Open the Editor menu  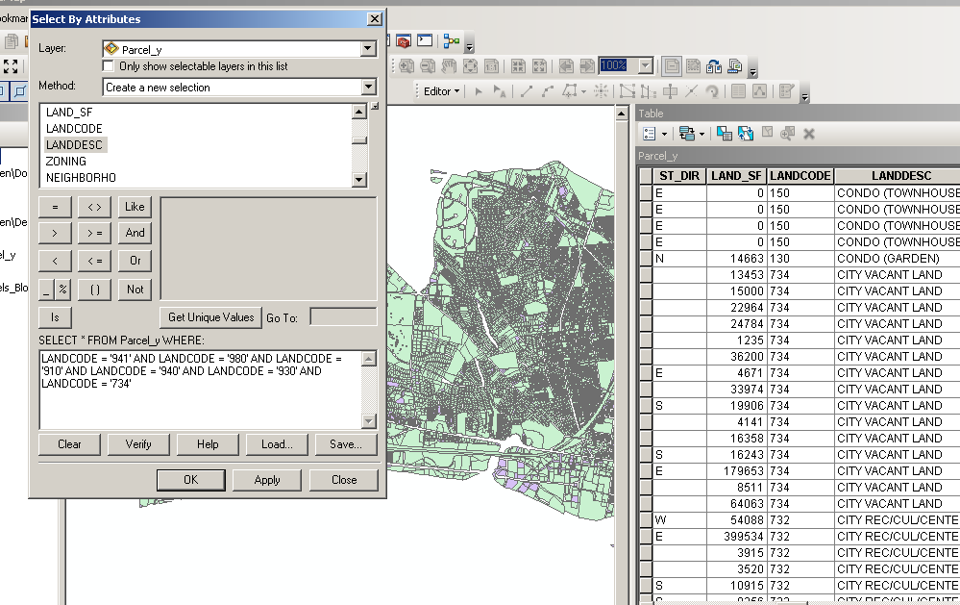[442, 91]
